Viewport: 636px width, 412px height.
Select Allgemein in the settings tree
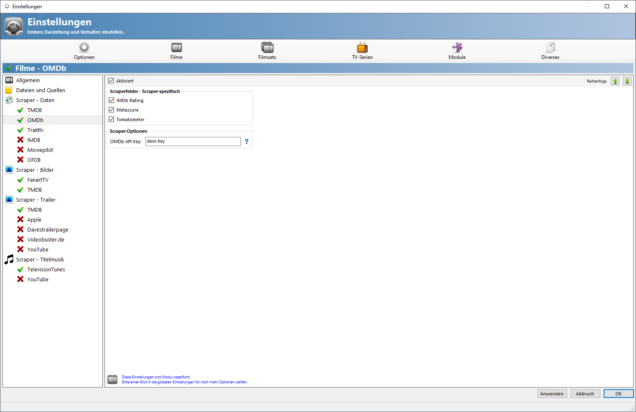pyautogui.click(x=28, y=80)
